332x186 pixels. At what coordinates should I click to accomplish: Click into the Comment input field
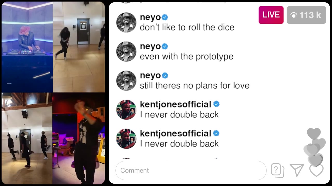pos(191,171)
